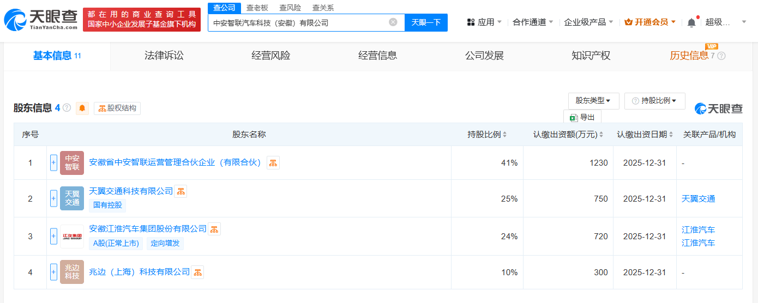Viewport: 758px width, 303px height.
Task: Open the 股东类型 dropdown filter
Action: pyautogui.click(x=593, y=101)
